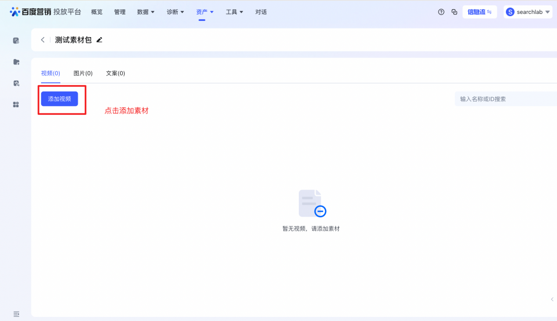Screen dimensions: 557x321
Task: Expand the 工具 dropdown menu
Action: [234, 12]
